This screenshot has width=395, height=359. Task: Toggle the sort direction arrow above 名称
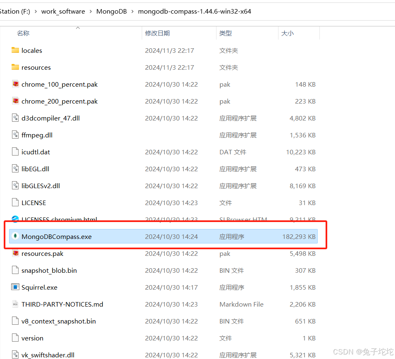point(78,28)
